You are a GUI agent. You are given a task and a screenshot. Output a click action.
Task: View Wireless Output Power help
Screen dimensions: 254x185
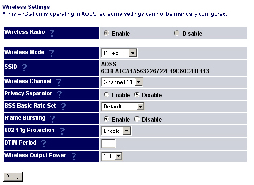click(x=74, y=156)
